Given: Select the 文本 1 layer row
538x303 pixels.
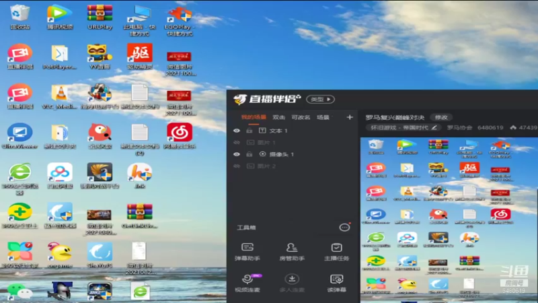Looking at the screenshot, I should [293, 131].
